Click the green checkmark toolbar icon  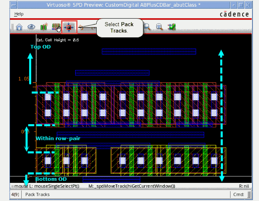tap(172, 27)
